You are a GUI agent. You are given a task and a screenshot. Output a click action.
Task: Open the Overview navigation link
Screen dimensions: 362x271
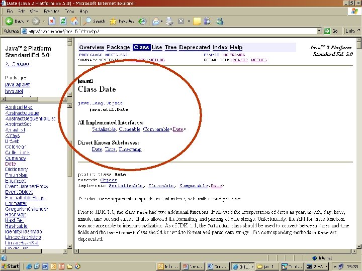(x=92, y=48)
